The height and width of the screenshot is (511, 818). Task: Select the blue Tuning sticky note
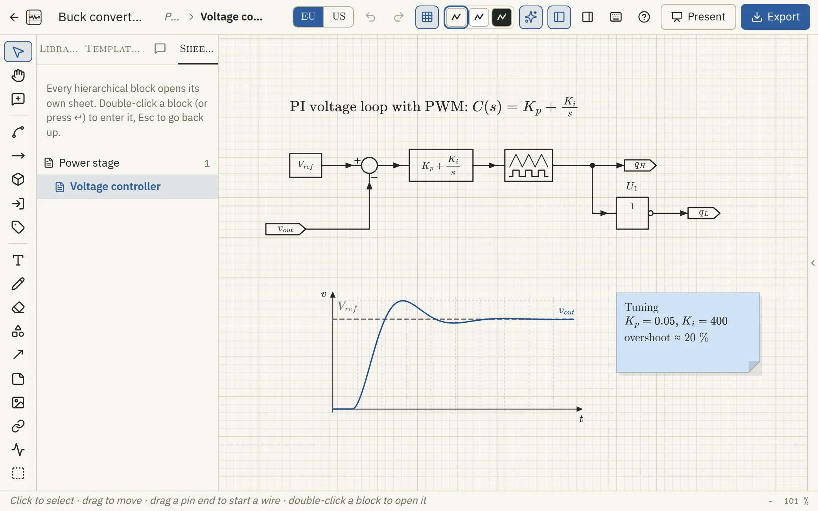pyautogui.click(x=688, y=333)
